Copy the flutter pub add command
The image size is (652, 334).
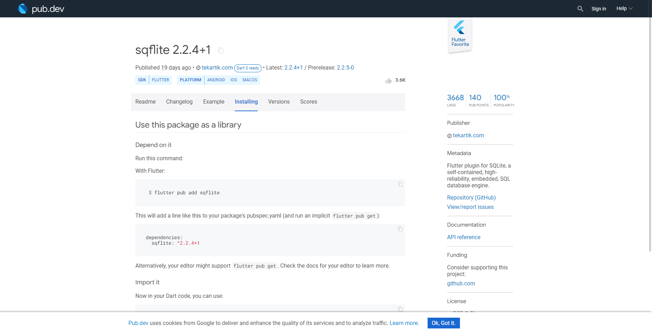tap(400, 184)
